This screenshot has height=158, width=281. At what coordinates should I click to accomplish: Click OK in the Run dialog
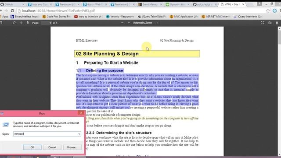click(x=32, y=147)
